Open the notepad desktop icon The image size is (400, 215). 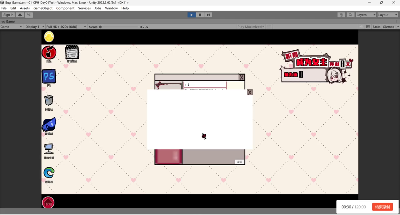pyautogui.click(x=72, y=52)
